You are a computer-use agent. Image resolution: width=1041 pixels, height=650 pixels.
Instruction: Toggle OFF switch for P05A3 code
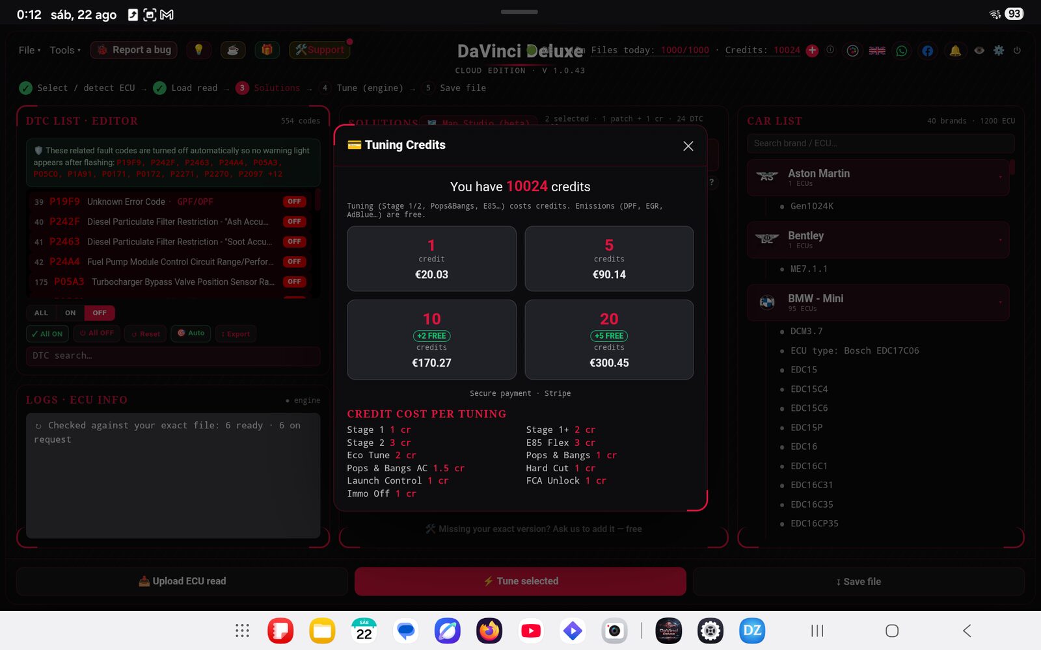294,282
